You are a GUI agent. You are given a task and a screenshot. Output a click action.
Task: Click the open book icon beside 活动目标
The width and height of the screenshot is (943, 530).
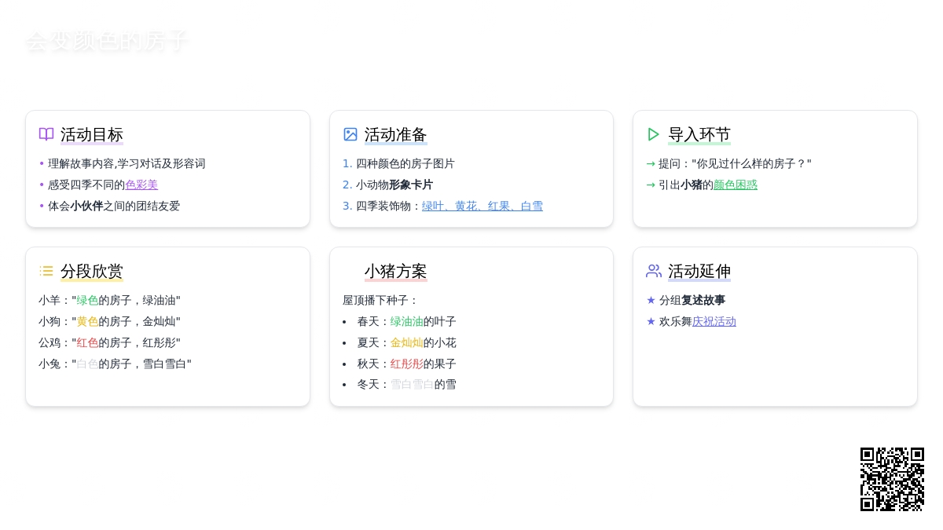[x=46, y=134]
